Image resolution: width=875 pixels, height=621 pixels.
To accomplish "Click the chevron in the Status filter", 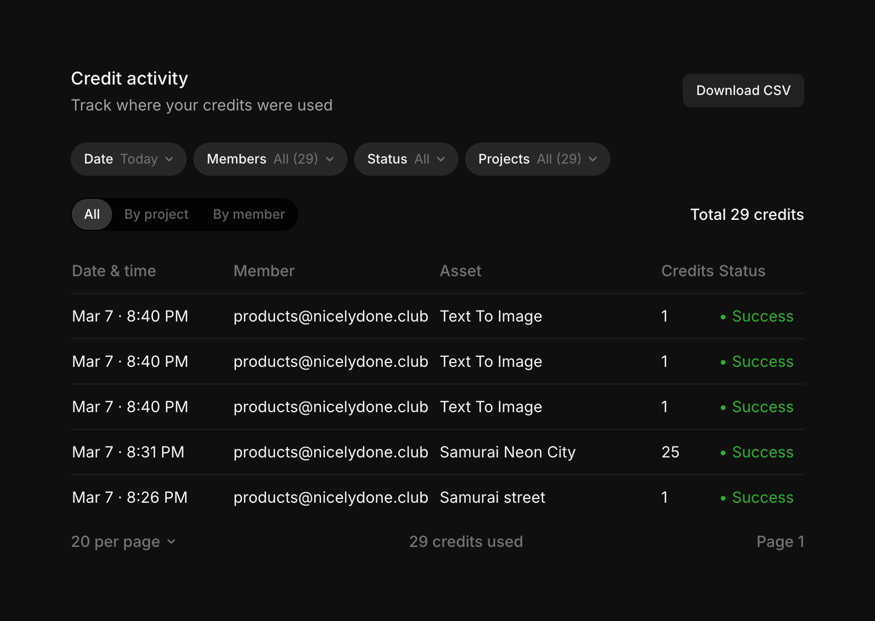I will (x=441, y=159).
